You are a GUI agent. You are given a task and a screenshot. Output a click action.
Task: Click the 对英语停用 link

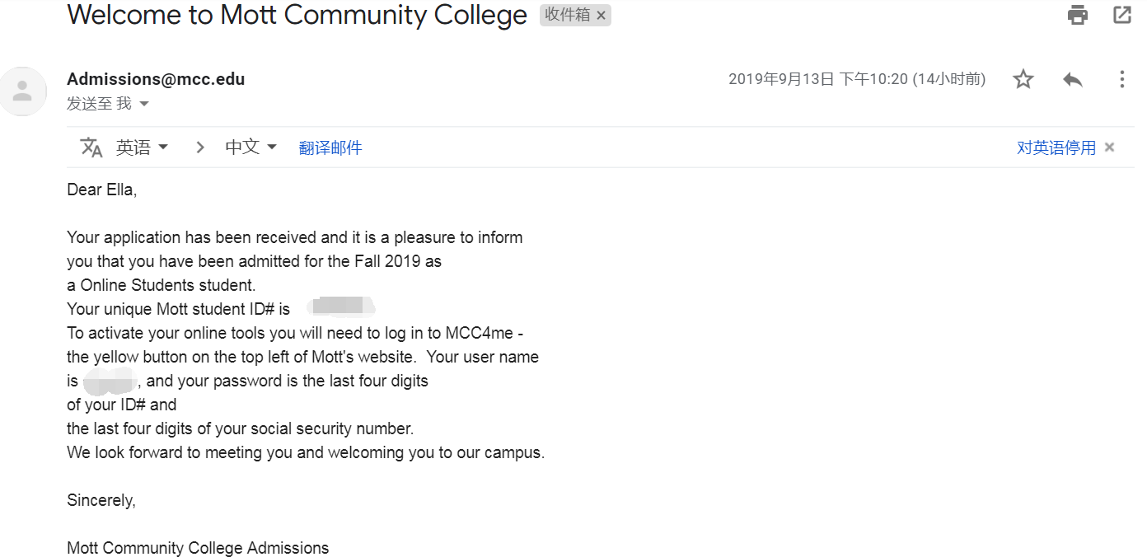pos(1056,147)
